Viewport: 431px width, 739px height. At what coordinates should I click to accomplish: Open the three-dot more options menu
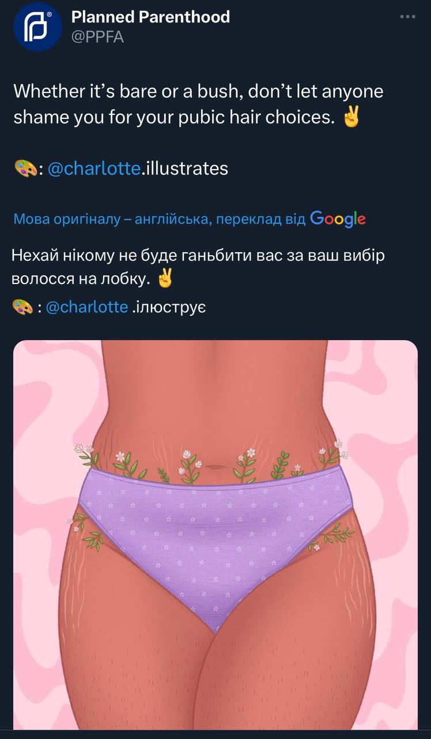click(408, 17)
